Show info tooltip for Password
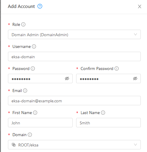Screen dimensions: 147x152 [x=33, y=69]
